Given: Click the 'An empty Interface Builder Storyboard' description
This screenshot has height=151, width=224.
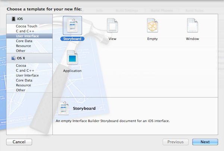Looking at the screenshot, I should pos(113,121).
